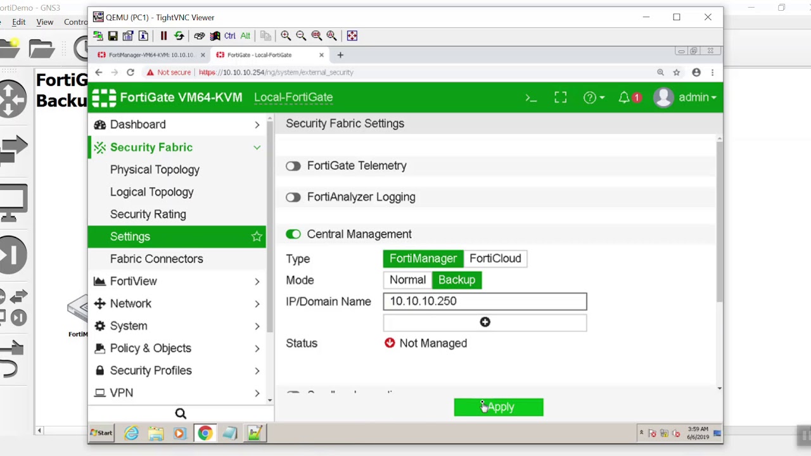Click the TightVNC new connection icon
The image size is (811, 456).
(98, 36)
